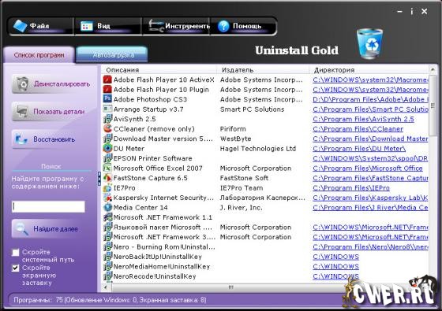The height and width of the screenshot is (311, 442).
Task: Click the horizontal scrollbar left arrow
Action: pyautogui.click(x=106, y=287)
